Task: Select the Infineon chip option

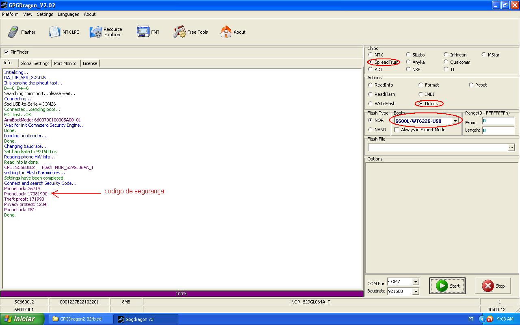Action: [446, 55]
